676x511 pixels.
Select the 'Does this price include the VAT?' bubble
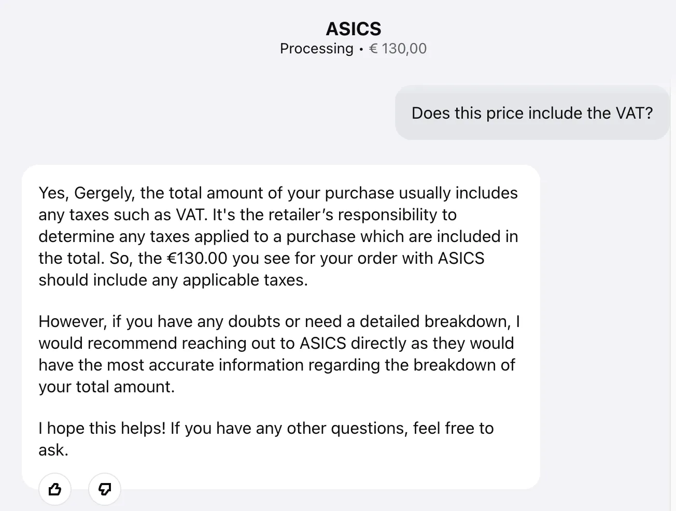click(x=532, y=112)
